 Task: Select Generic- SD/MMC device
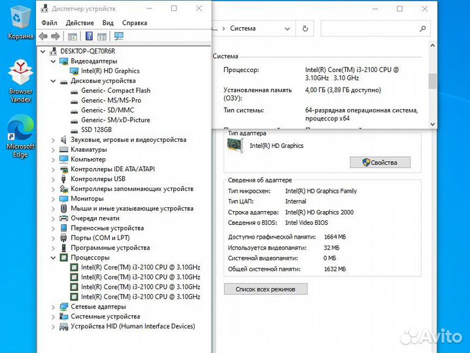click(107, 110)
